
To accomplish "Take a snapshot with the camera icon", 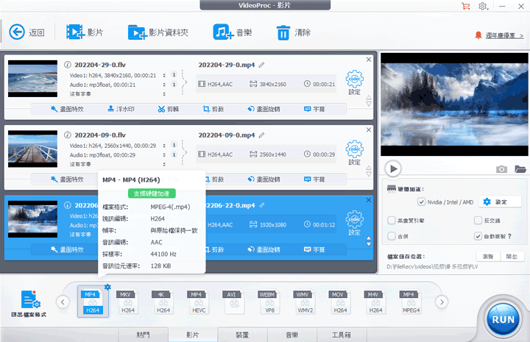I will [501, 169].
